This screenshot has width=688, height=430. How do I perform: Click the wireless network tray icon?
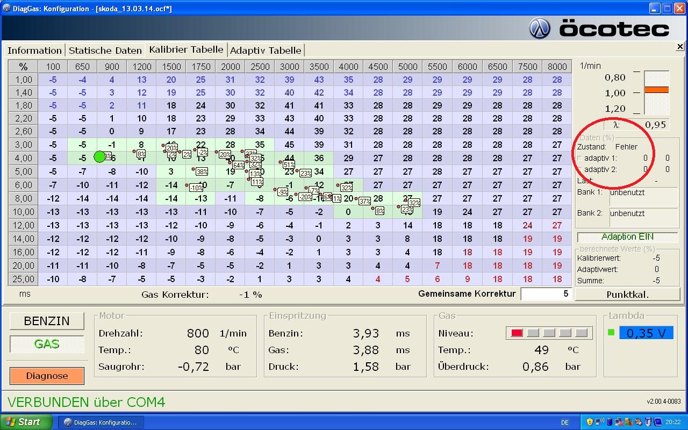point(600,422)
